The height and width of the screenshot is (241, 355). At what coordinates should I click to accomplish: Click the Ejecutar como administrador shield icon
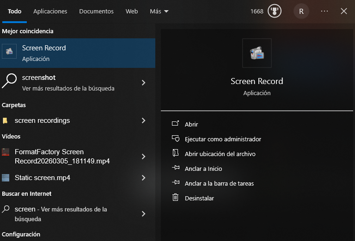176,139
